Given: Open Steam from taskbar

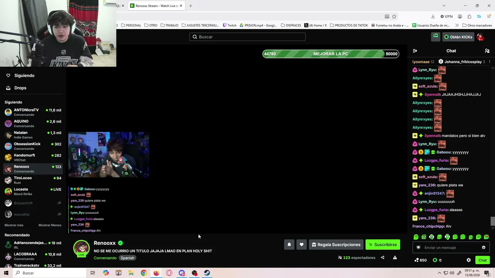Looking at the screenshot, I should (207, 273).
